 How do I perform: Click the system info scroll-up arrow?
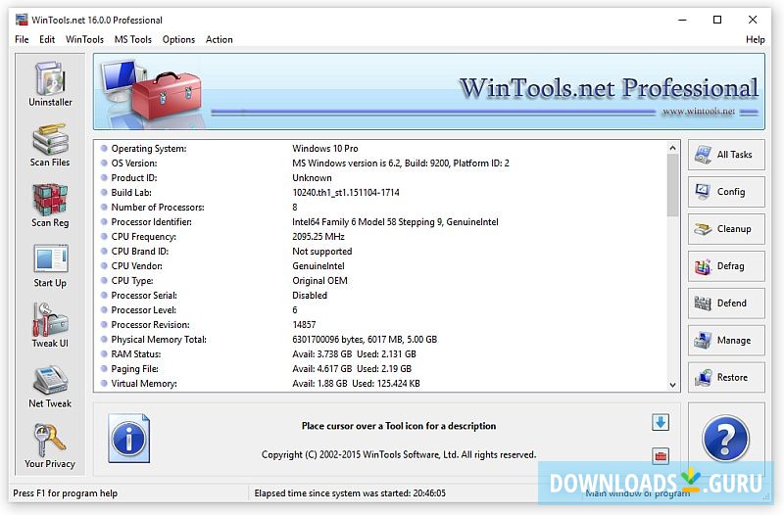click(x=672, y=148)
